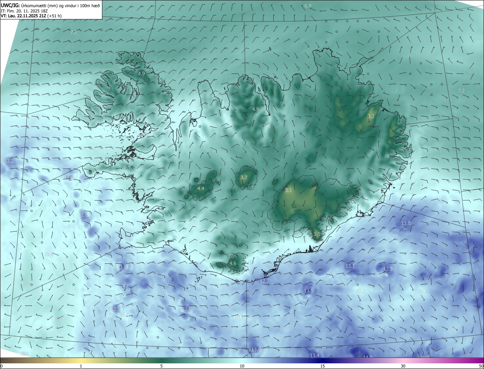
Task: Click the 7.3 value label
Action: pyautogui.click(x=73, y=32)
